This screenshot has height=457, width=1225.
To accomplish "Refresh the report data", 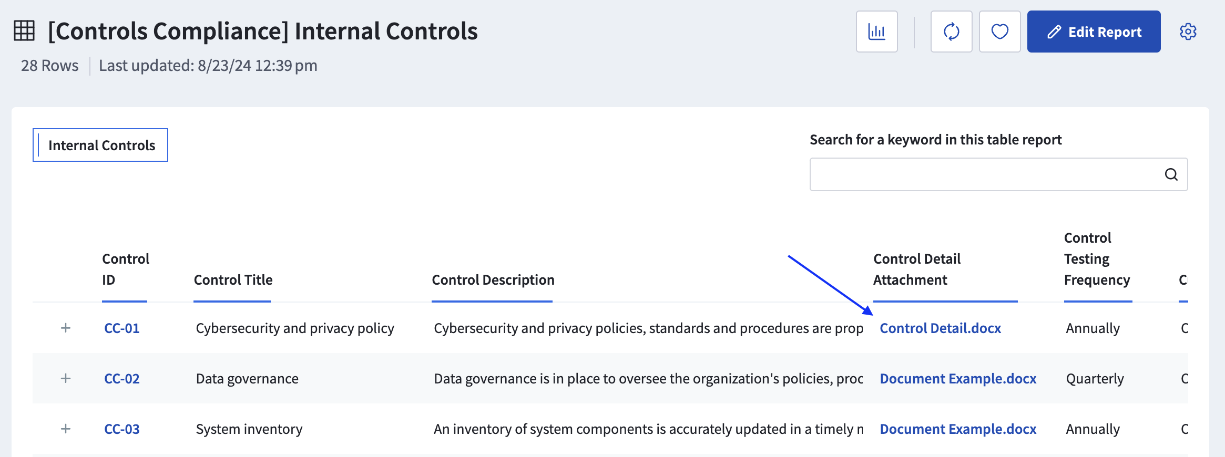I will [951, 32].
